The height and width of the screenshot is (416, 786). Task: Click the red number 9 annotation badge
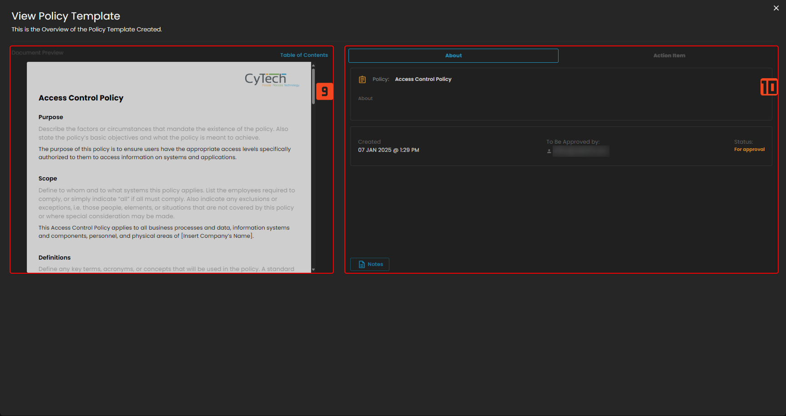point(324,91)
